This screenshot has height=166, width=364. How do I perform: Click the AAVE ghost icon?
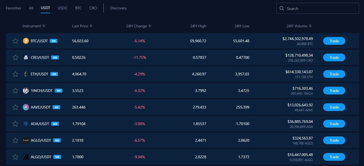(x=26, y=107)
